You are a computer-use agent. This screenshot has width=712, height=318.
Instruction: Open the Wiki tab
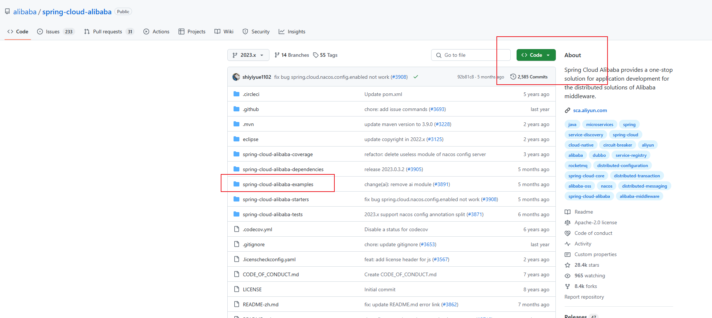(224, 32)
